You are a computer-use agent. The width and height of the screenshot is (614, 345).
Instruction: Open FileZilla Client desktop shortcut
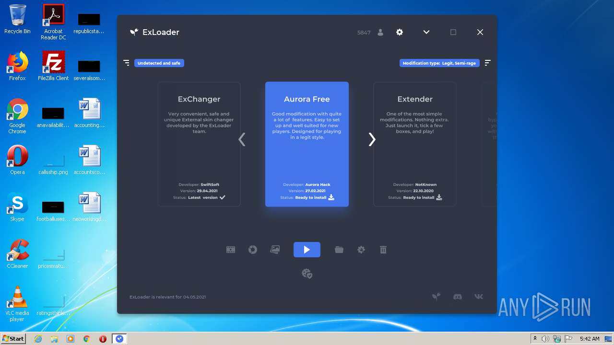pos(53,66)
